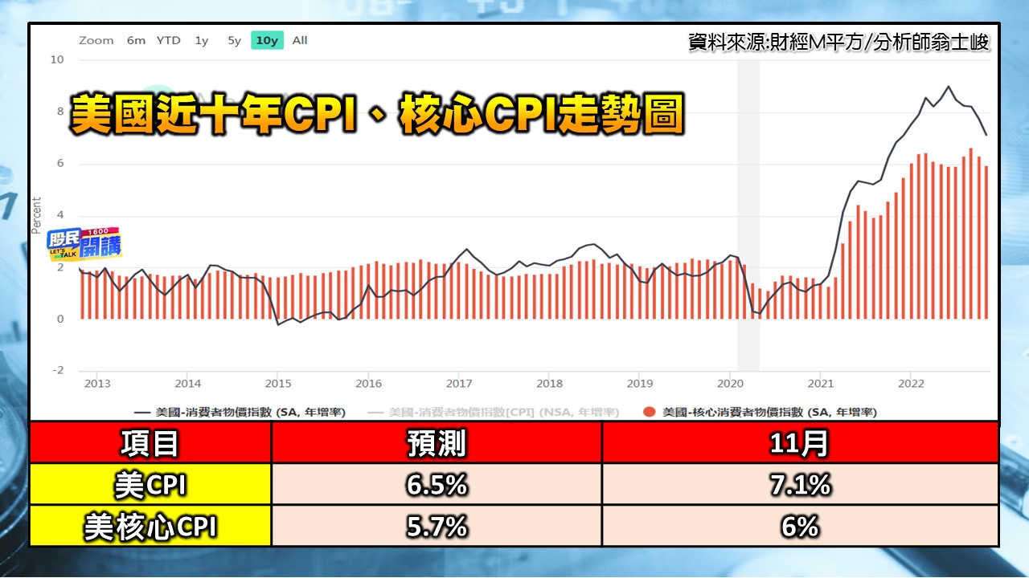This screenshot has width=1029, height=578.
Task: Click the 2017 x-axis label
Action: tap(458, 383)
